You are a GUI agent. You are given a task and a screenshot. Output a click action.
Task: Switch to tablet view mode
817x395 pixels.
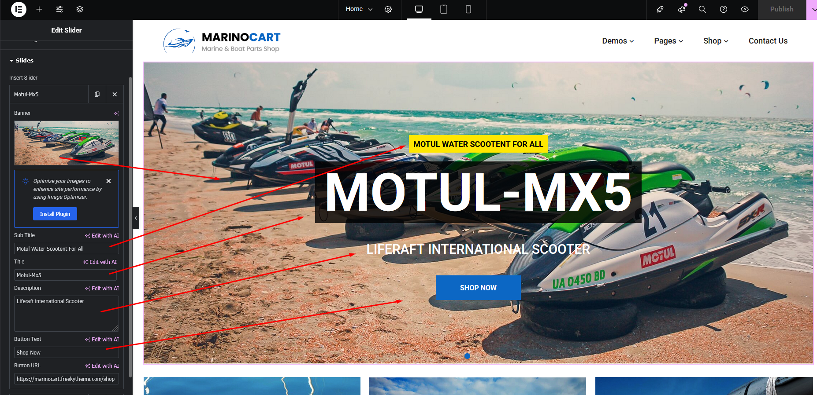tap(444, 9)
